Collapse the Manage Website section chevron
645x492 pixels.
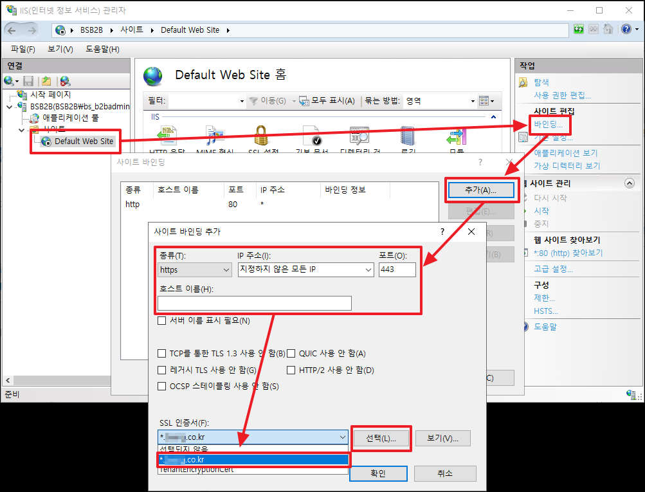tap(630, 183)
